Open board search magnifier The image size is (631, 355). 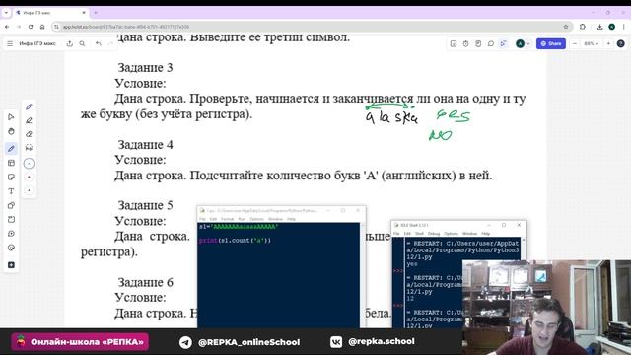[x=82, y=43]
